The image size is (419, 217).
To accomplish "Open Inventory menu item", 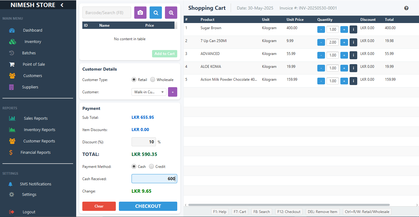I will [x=33, y=42].
